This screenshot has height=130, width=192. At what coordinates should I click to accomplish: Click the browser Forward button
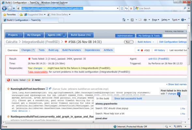(x=10, y=8)
